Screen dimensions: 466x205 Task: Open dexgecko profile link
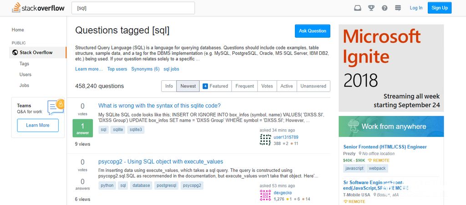point(283,193)
